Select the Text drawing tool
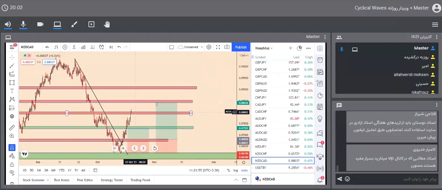 pos(12,91)
